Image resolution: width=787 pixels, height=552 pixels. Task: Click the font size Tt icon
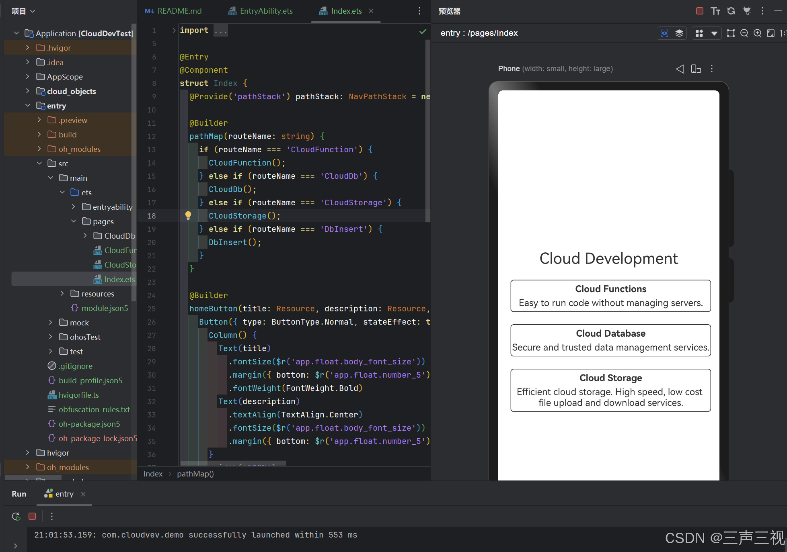point(715,11)
